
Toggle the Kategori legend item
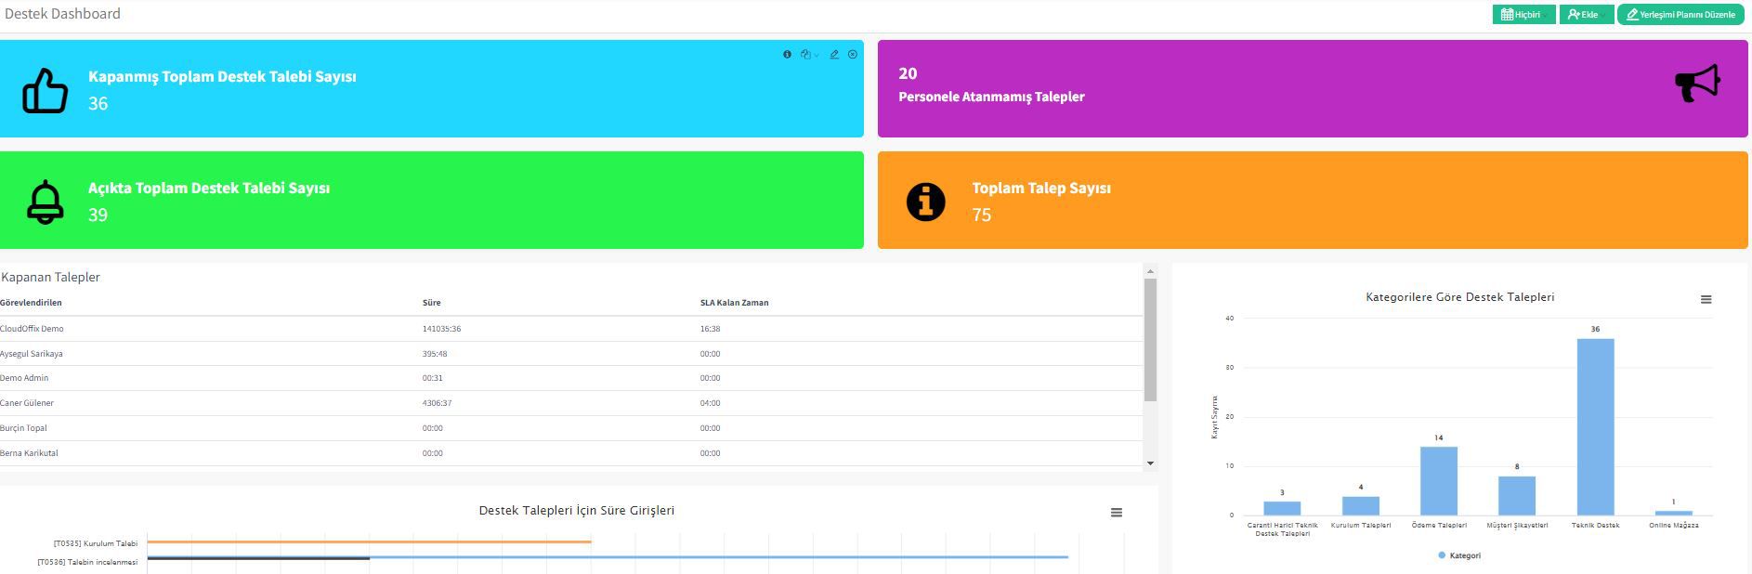click(x=1459, y=555)
